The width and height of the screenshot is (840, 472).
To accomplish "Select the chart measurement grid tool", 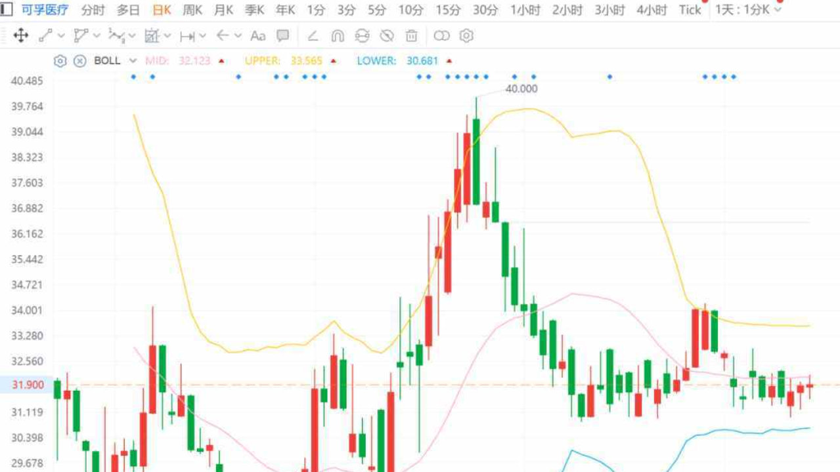I will click(x=152, y=36).
